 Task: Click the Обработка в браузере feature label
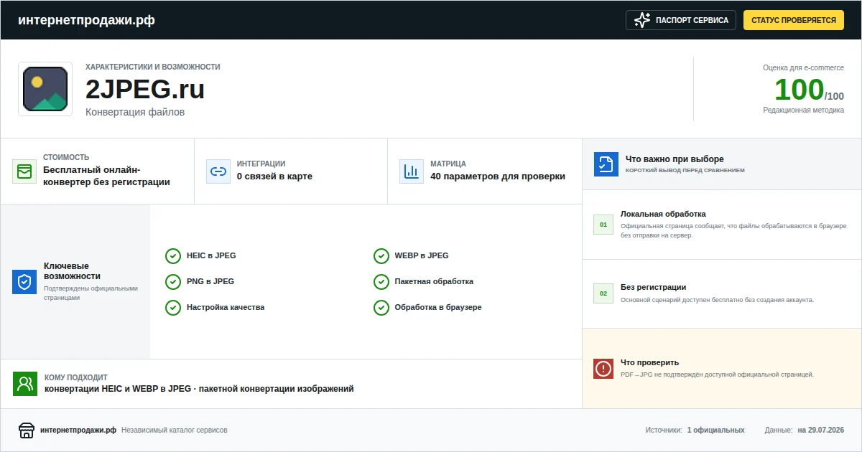438,307
